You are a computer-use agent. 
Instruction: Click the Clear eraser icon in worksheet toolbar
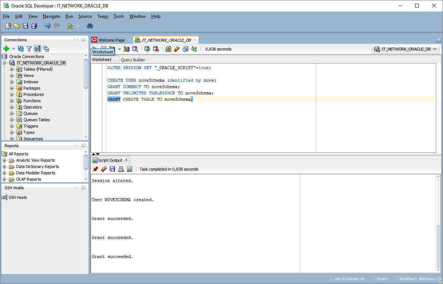177,49
